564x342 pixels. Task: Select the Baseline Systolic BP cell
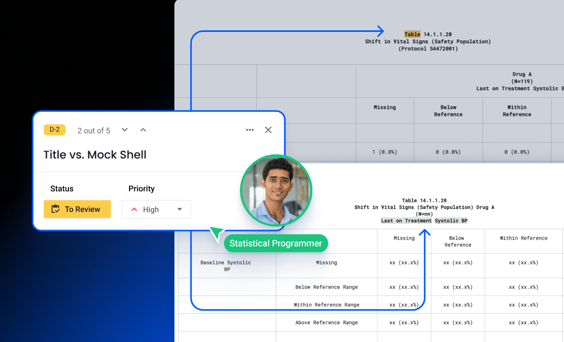(227, 266)
